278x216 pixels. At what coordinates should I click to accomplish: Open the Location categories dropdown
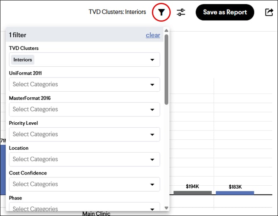pos(84,159)
